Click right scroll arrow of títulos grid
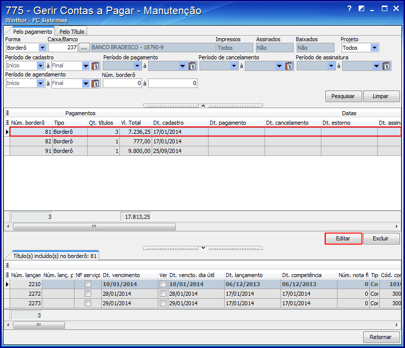The width and height of the screenshot is (405, 348). [x=397, y=325]
